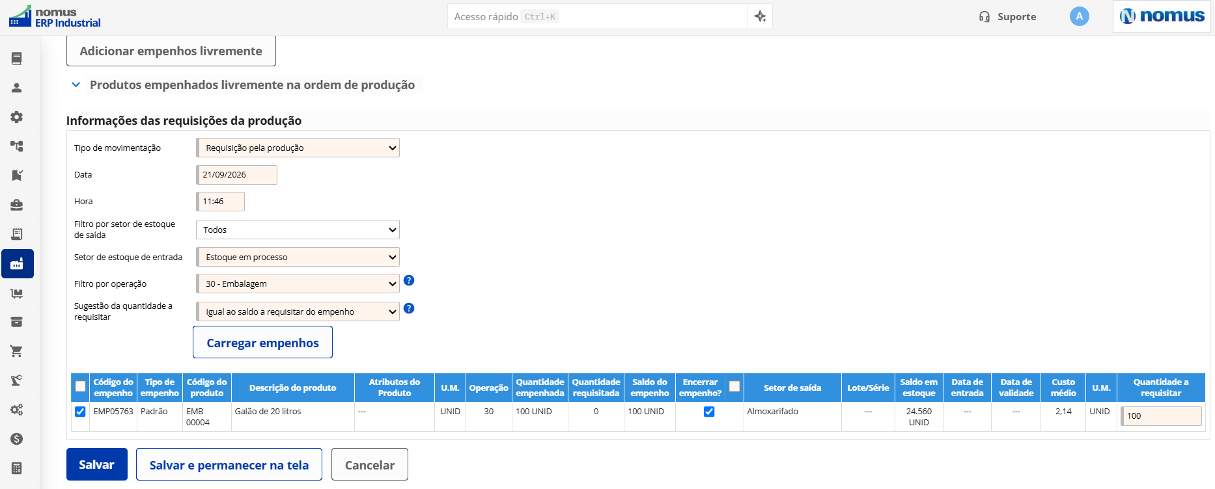Click the person icon in sidebar

coord(17,88)
